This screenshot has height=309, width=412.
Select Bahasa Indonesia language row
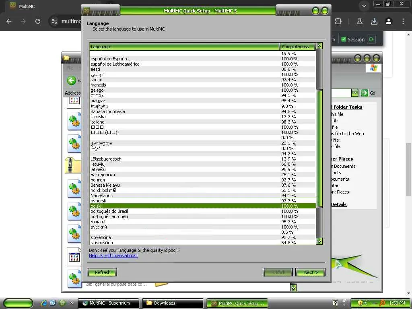pos(203,111)
